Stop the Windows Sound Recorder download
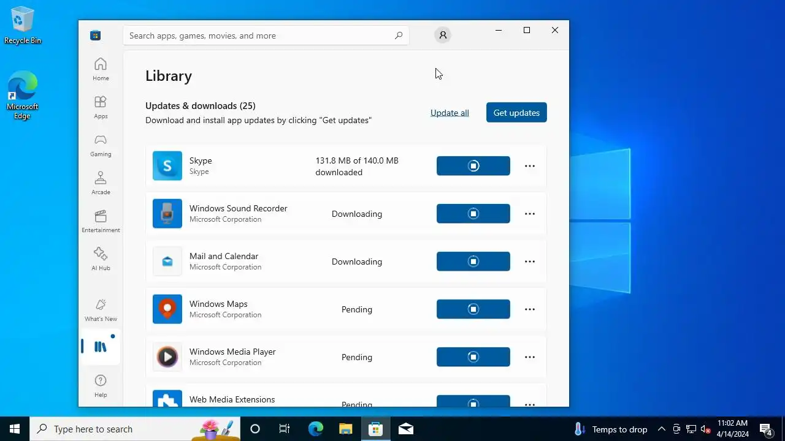The height and width of the screenshot is (441, 785). [473, 214]
